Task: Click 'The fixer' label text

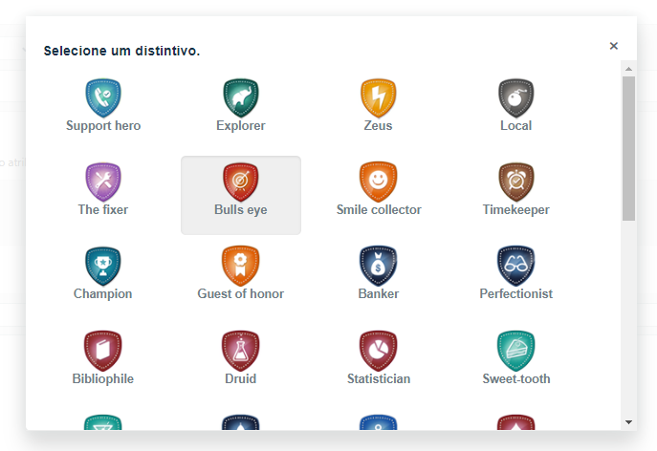Action: pyautogui.click(x=103, y=209)
